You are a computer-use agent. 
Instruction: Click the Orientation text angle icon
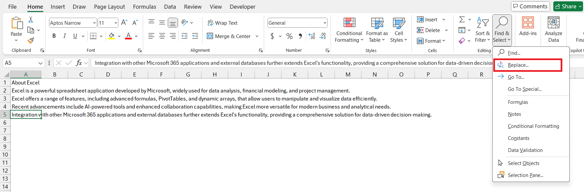[184, 22]
